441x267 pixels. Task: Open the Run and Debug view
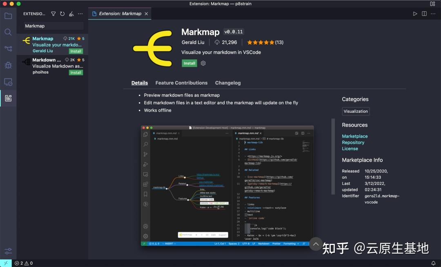8,65
